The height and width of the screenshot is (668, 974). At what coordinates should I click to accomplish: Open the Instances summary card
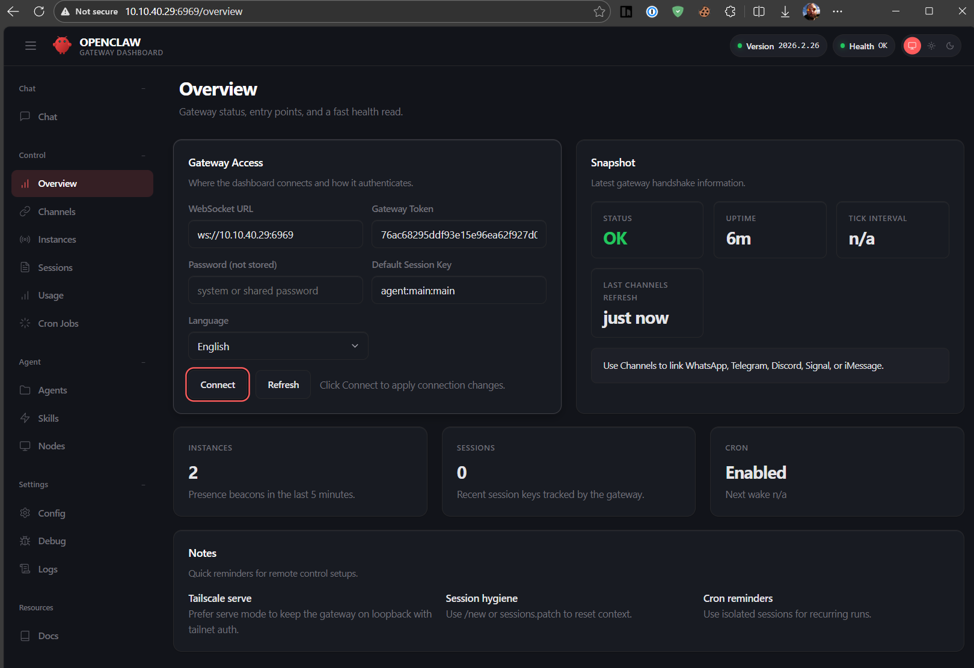coord(300,472)
